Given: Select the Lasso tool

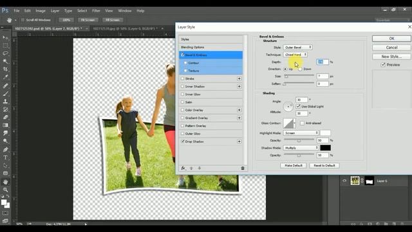Looking at the screenshot, I should tap(5, 53).
